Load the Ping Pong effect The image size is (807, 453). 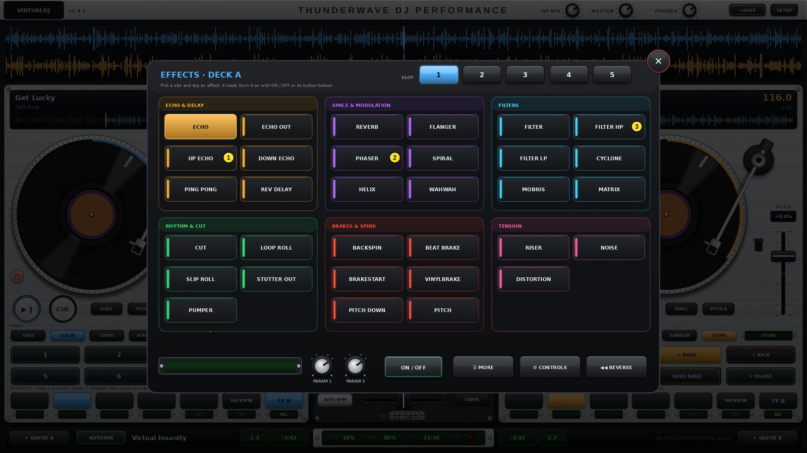(x=201, y=189)
